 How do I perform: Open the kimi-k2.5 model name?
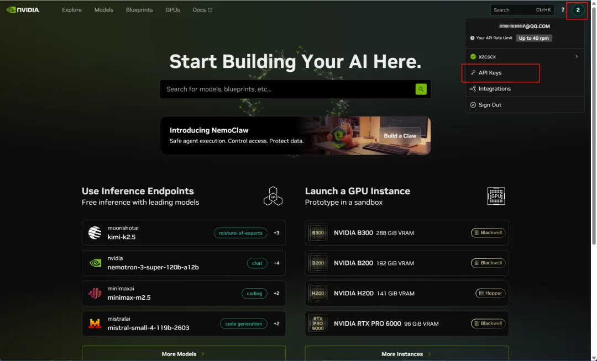point(122,237)
